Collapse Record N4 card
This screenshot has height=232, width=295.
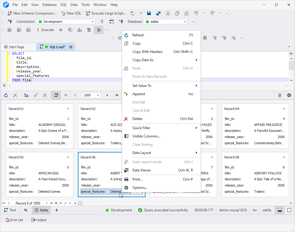click(284, 109)
